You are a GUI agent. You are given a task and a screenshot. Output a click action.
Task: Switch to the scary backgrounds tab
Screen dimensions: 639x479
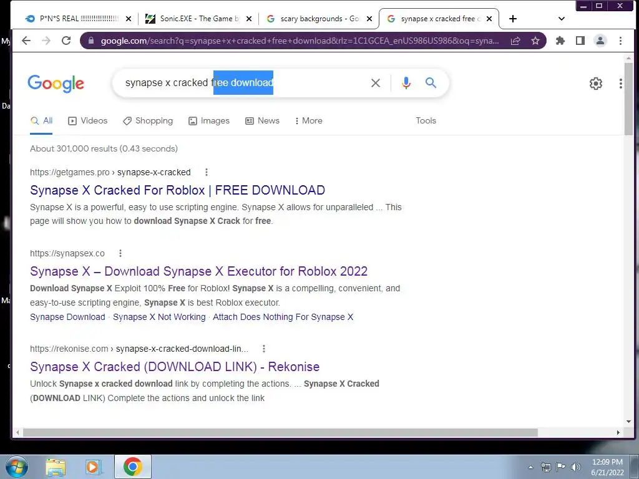(x=313, y=19)
